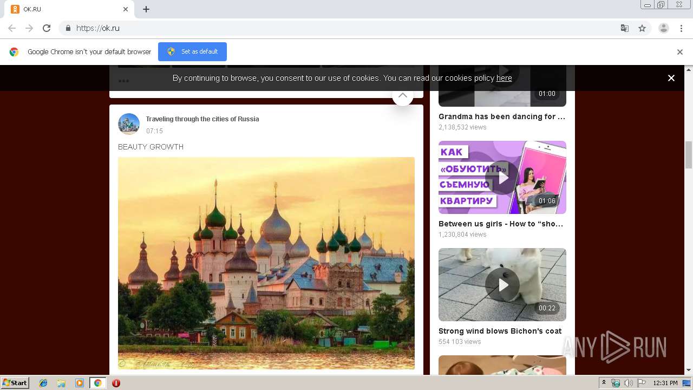Click the BEAUTY GROWTH post text
Image resolution: width=693 pixels, height=390 pixels.
coord(151,147)
